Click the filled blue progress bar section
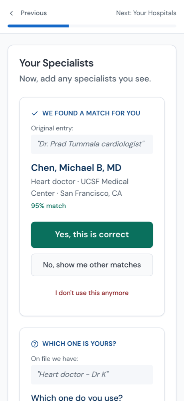 tap(38, 26)
